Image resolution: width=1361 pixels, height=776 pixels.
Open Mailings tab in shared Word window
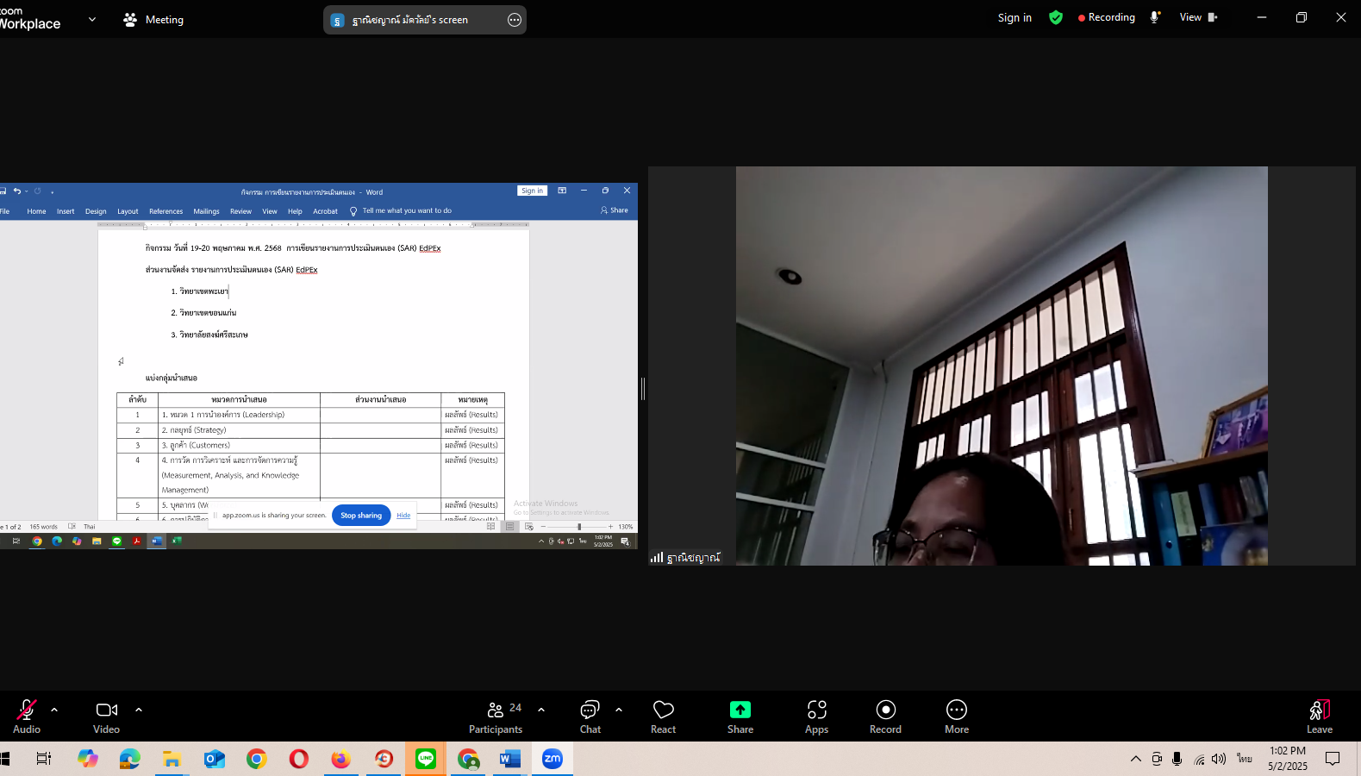tap(206, 211)
